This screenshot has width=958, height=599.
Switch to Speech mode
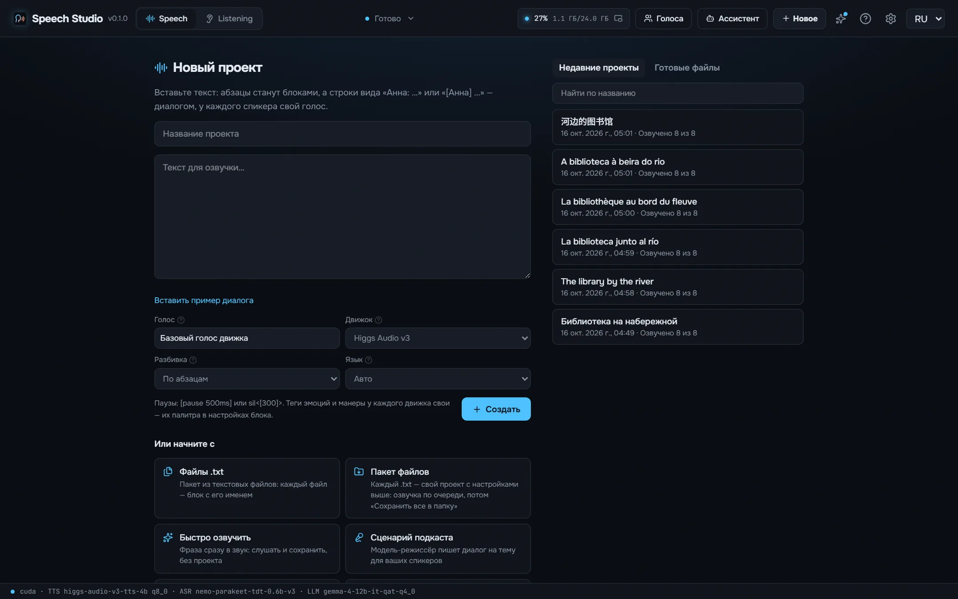167,19
